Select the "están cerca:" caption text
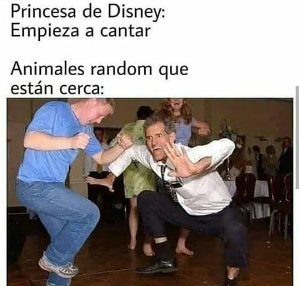Image resolution: width=299 pixels, height=286 pixels. pyautogui.click(x=58, y=88)
